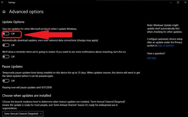This screenshot has width=188, height=117.
Task: Turn on restart reminder notifications toggle
Action: 6,57
